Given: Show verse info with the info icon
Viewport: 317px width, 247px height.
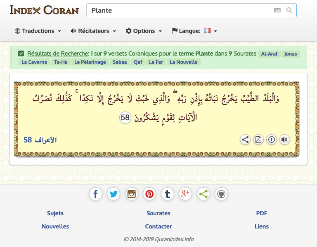Looking at the screenshot, I should coord(272,140).
